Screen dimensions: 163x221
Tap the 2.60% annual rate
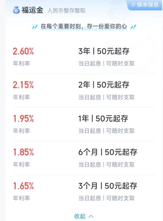click(x=23, y=51)
